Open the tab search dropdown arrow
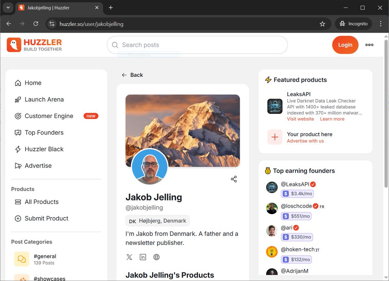 click(8, 7)
